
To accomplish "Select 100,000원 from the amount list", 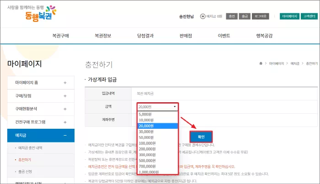I will (158, 143).
